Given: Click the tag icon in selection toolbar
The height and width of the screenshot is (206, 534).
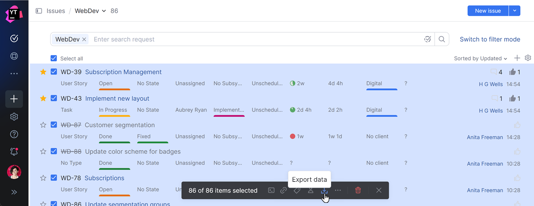Looking at the screenshot, I should (x=297, y=190).
